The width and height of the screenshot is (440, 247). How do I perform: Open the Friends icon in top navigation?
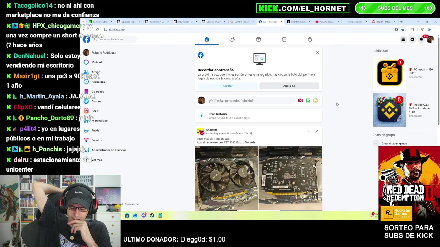pyautogui.click(x=233, y=39)
